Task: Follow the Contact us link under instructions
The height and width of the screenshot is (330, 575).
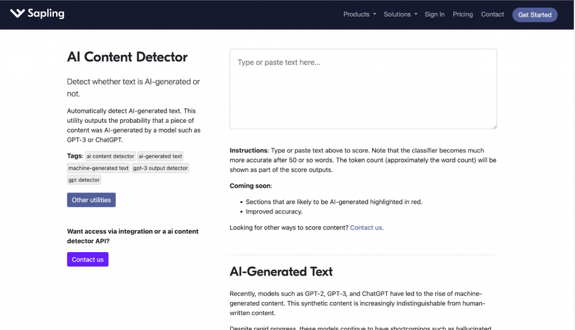Action: (366, 227)
